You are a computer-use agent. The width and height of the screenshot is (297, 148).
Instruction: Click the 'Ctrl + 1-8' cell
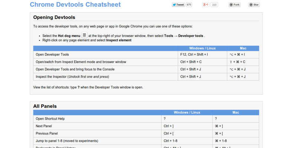point(187,141)
